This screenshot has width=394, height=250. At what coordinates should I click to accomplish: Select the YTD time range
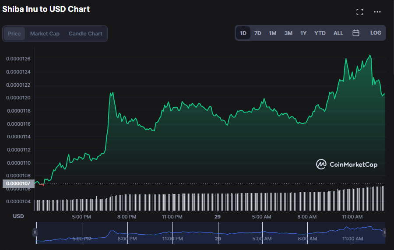click(x=320, y=33)
